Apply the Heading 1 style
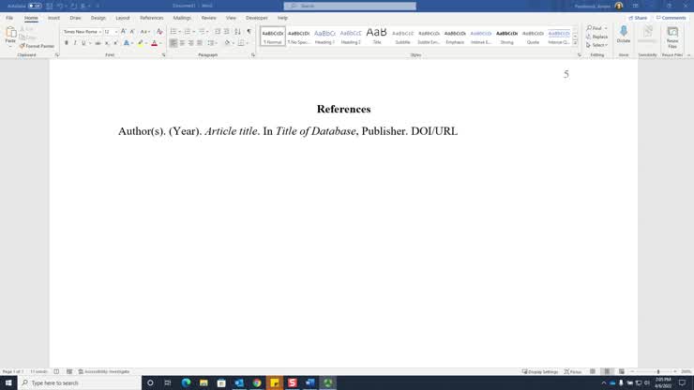The width and height of the screenshot is (694, 390). (x=324, y=37)
